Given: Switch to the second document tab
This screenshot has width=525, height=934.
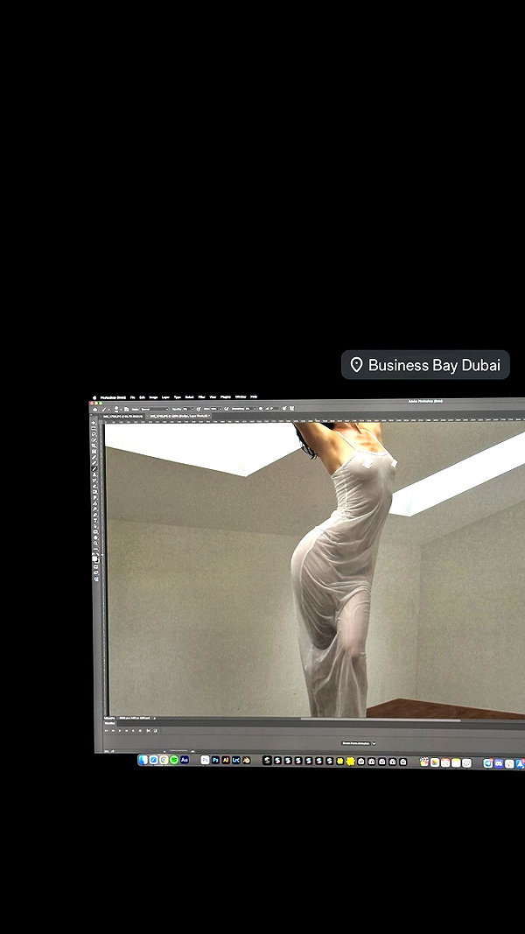Looking at the screenshot, I should click(179, 416).
